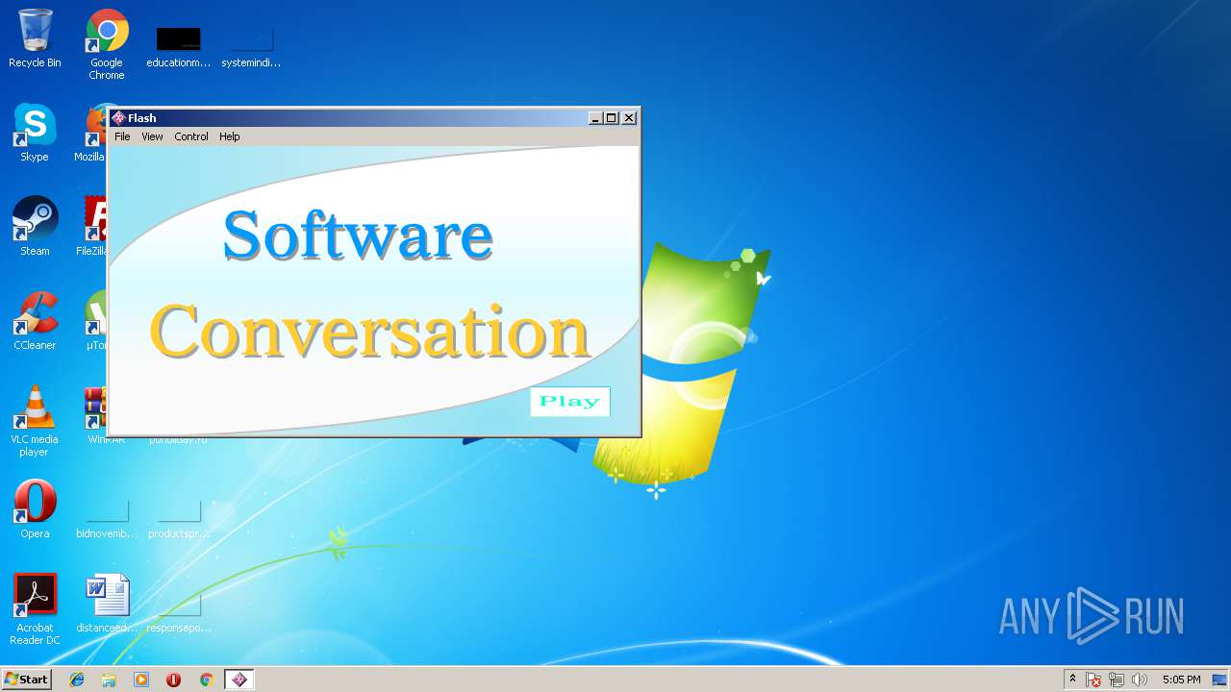Image resolution: width=1231 pixels, height=692 pixels.
Task: Open the File menu in Flash
Action: pos(122,136)
